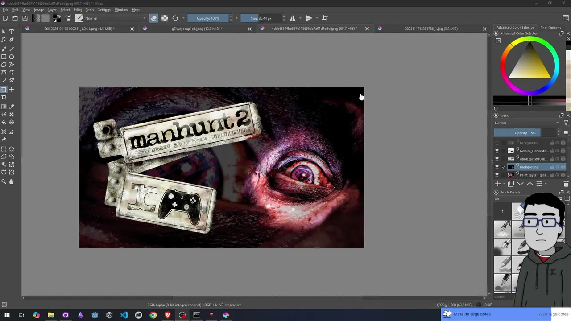Image resolution: width=571 pixels, height=321 pixels.
Task: Select the Rectangle shape tool
Action: 4,57
